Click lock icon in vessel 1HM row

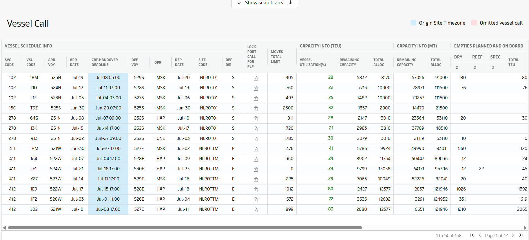[256, 149]
